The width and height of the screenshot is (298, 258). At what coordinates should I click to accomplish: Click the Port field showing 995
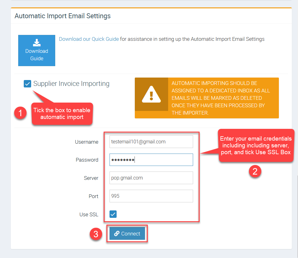151,196
